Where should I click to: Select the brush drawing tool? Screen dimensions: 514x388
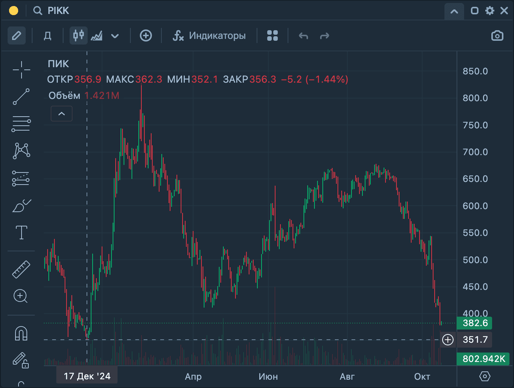[x=22, y=206]
